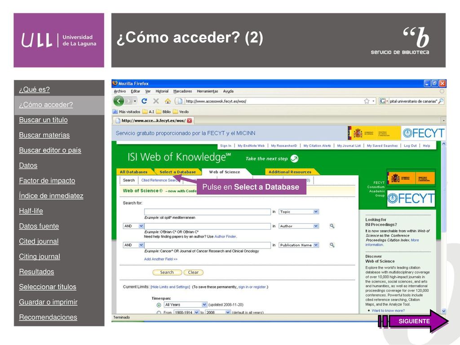Go to Buscar un título section

[43, 119]
